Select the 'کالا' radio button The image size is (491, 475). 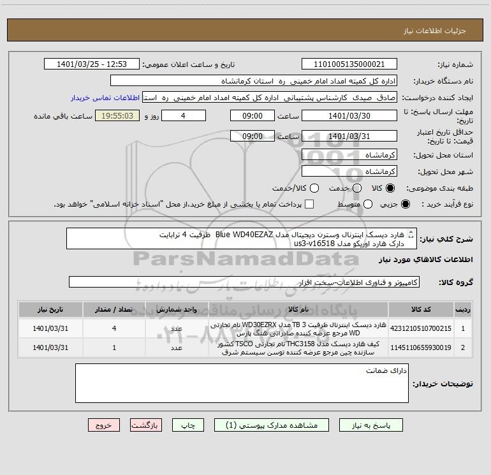(390, 188)
